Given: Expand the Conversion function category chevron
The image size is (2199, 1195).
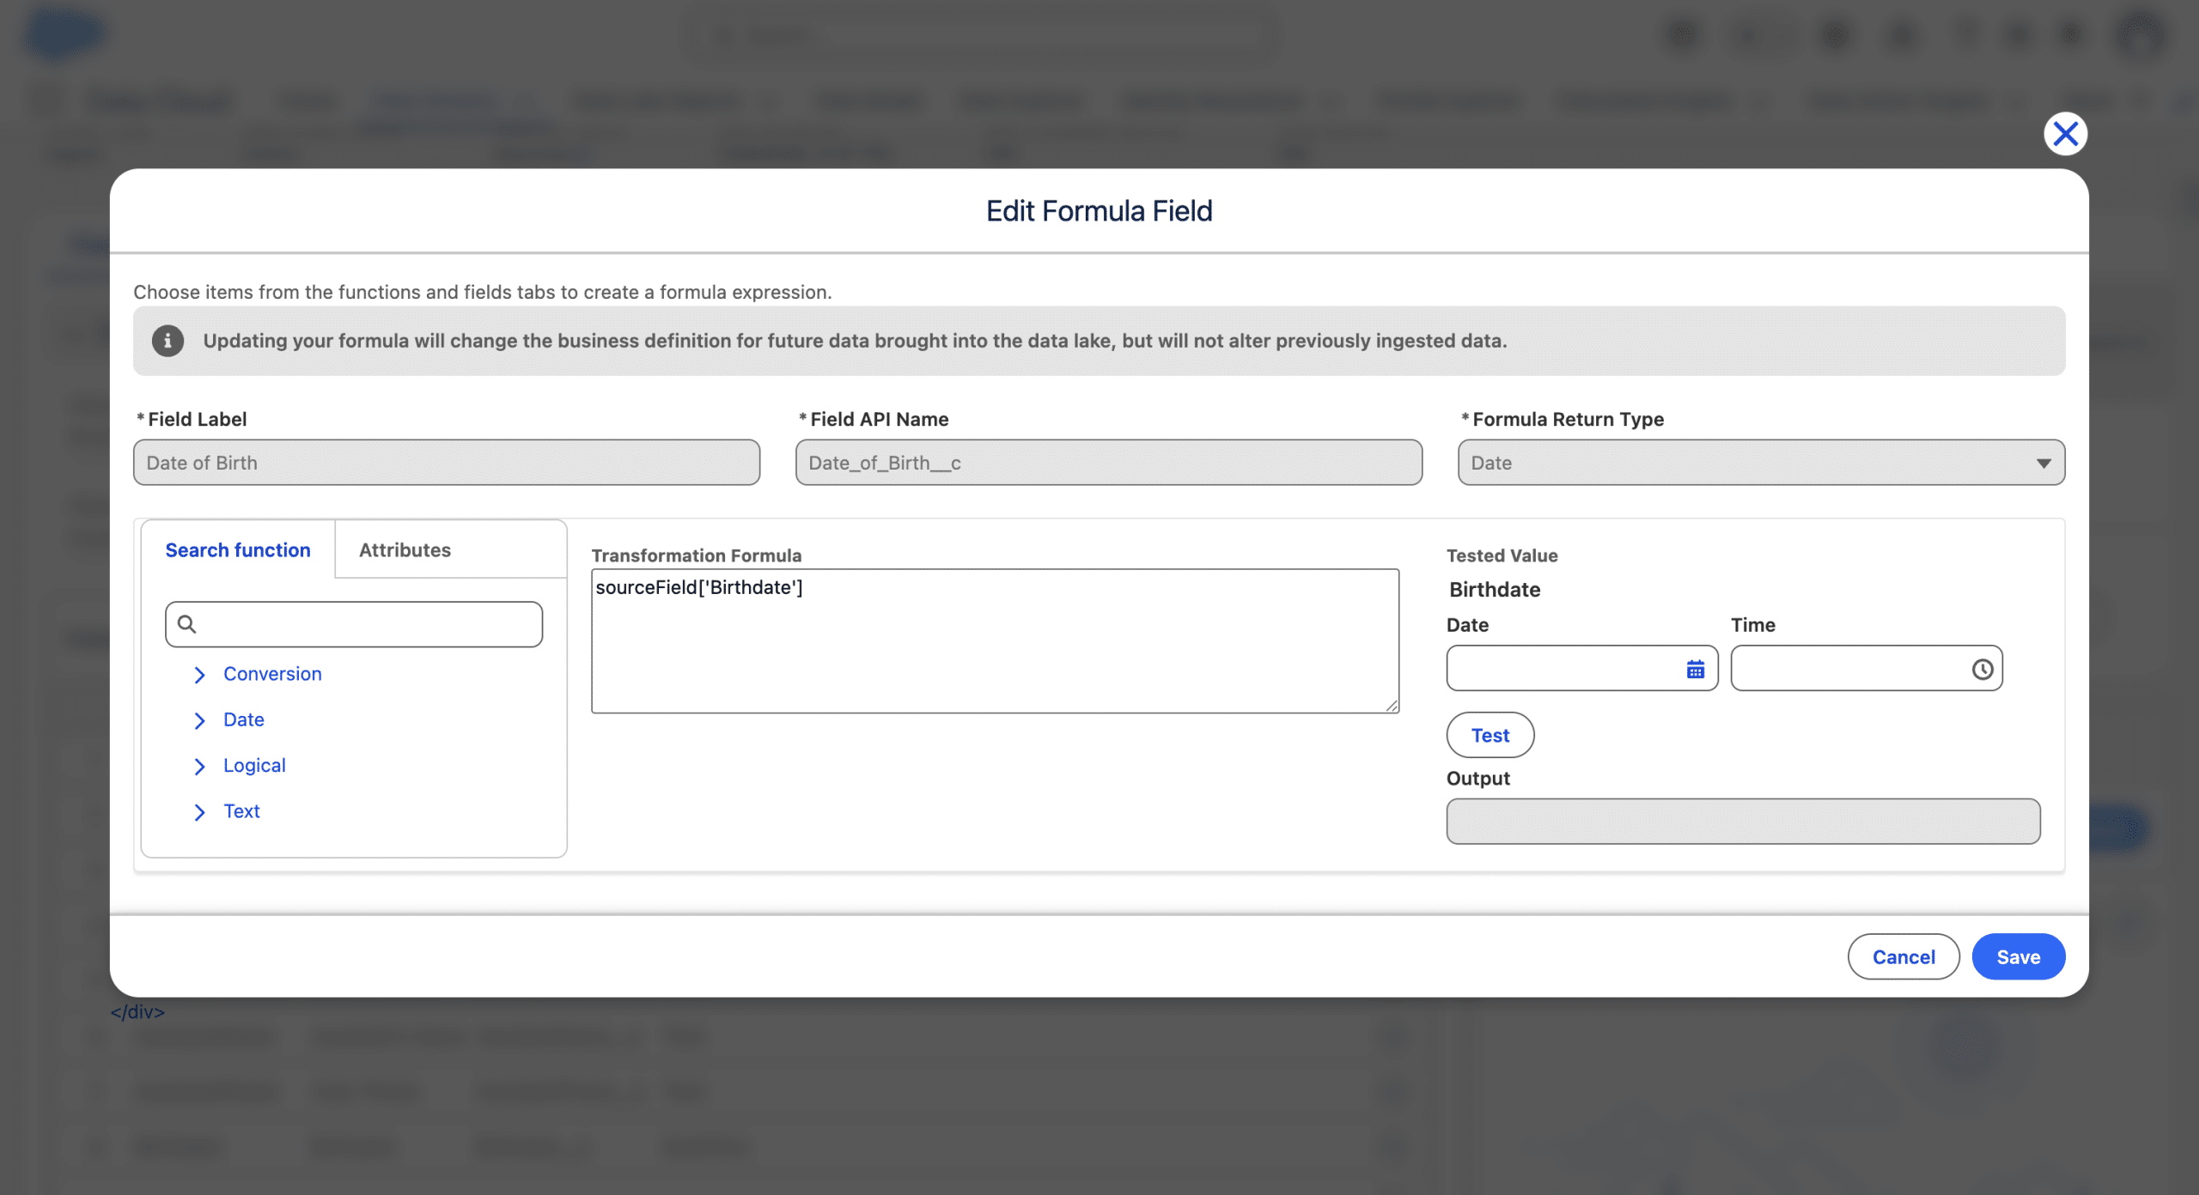Looking at the screenshot, I should pos(199,675).
